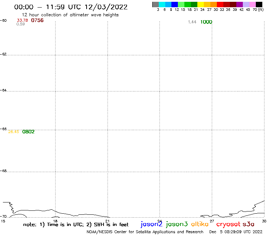267x235 pixels.
Task: Click the green 1000 time label
Action: (x=206, y=22)
